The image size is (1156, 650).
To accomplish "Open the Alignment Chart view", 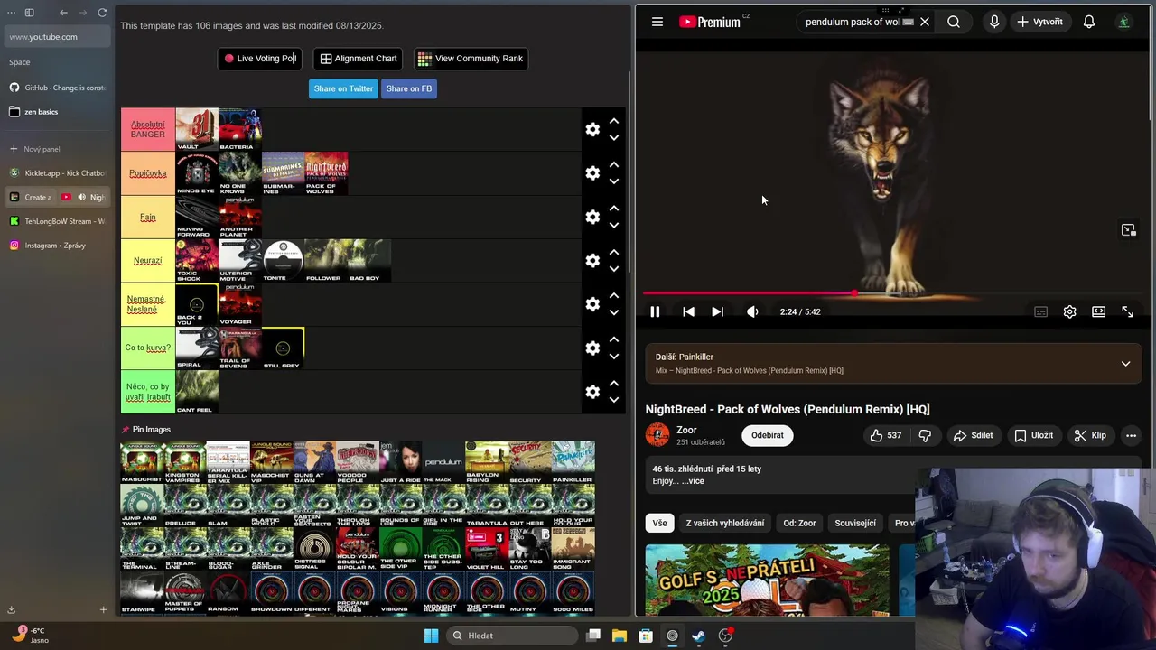I will pos(359,59).
